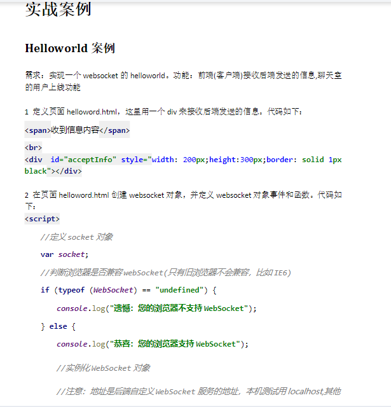Click the comment 定义 socket 对象
Screen dimensions: 391x407
tap(76, 237)
